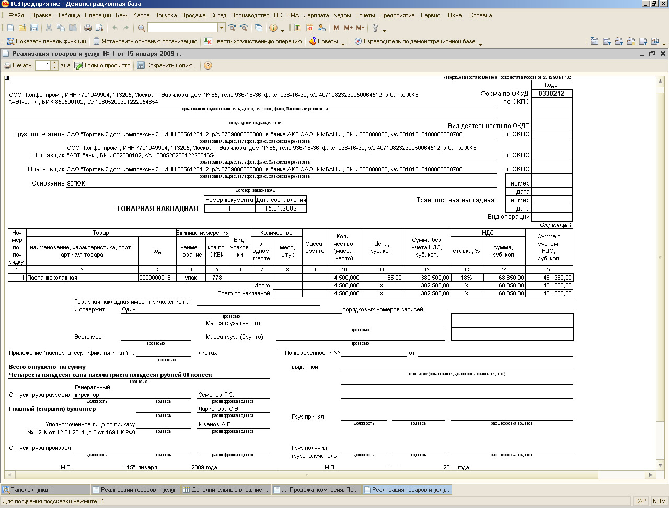The height and width of the screenshot is (508, 669).
Task: Expand the Советы dropdown arrow
Action: pyautogui.click(x=343, y=44)
